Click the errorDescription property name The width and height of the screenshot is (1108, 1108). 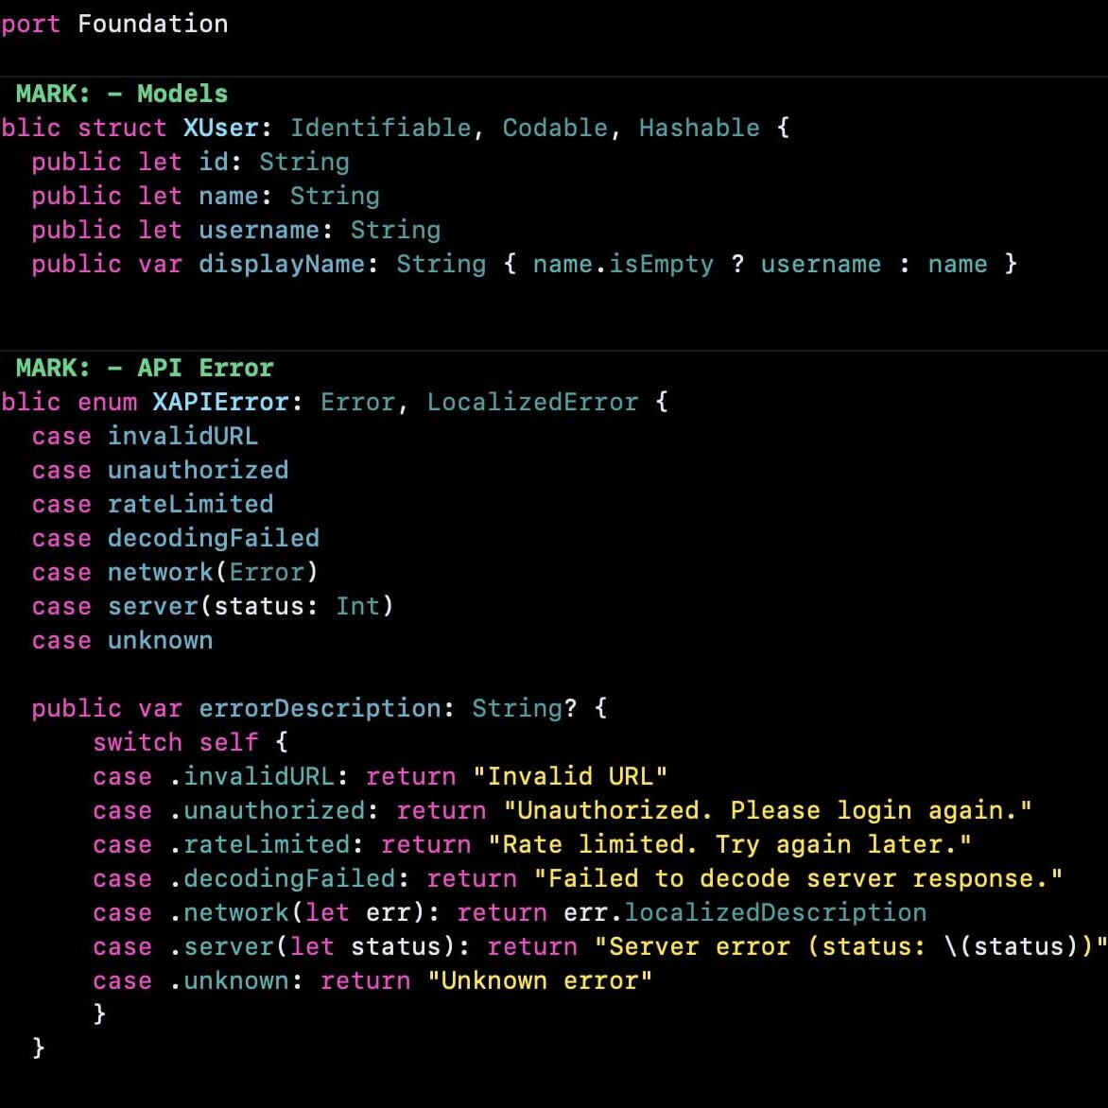[320, 708]
